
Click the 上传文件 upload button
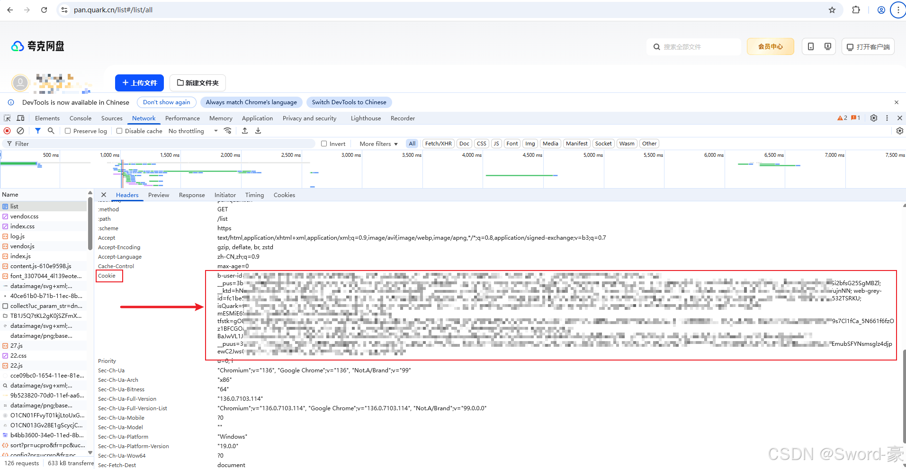point(139,83)
